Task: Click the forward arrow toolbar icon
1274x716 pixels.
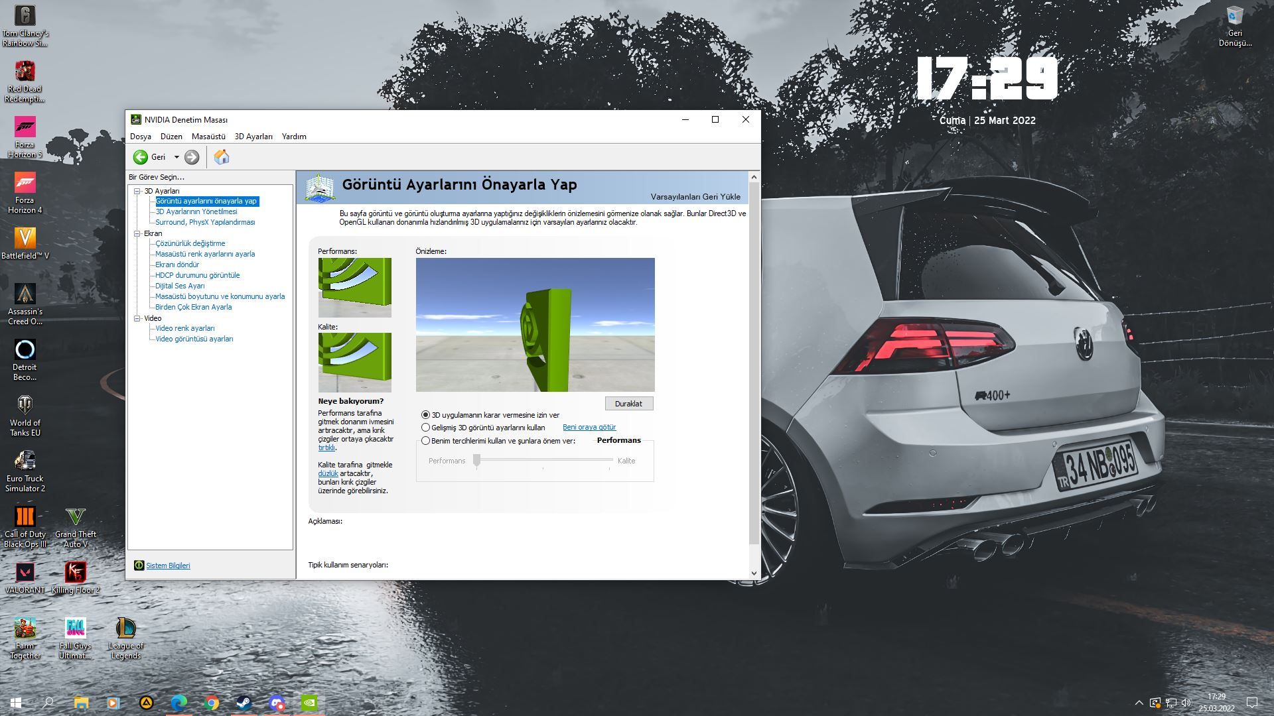Action: point(192,157)
